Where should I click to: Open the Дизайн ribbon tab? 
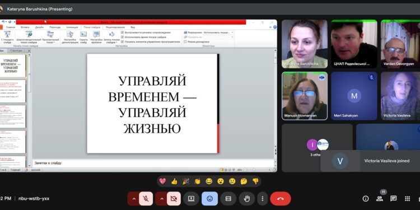pyautogui.click(x=39, y=27)
